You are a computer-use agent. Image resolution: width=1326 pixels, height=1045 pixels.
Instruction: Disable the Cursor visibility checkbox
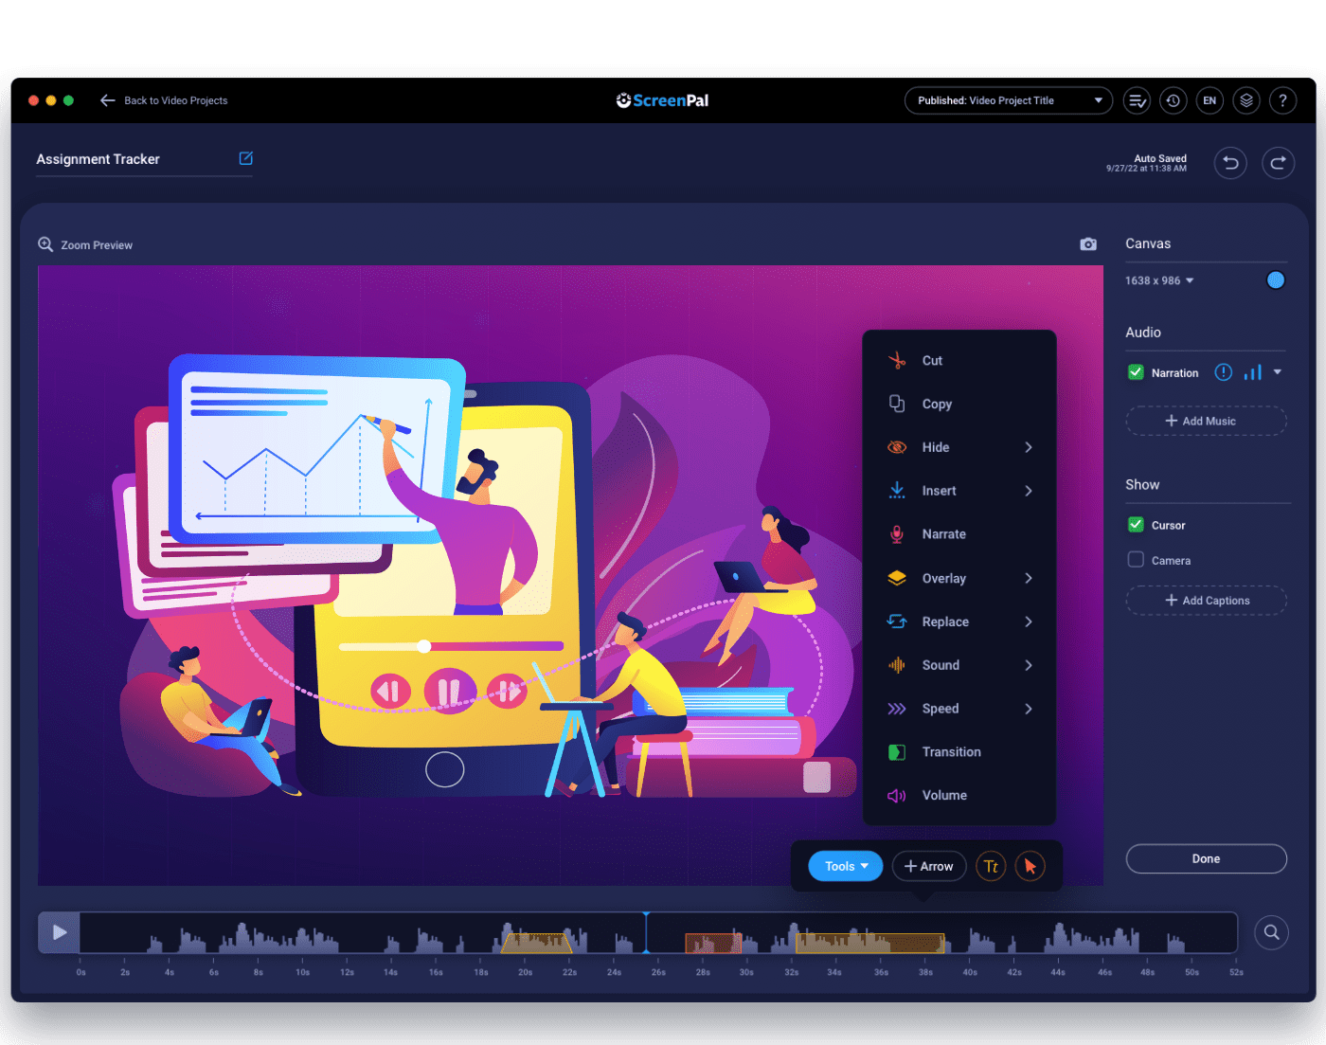[x=1135, y=524]
